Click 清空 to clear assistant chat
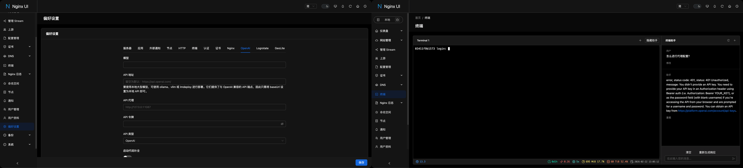This screenshot has height=168, width=743. pyautogui.click(x=689, y=153)
